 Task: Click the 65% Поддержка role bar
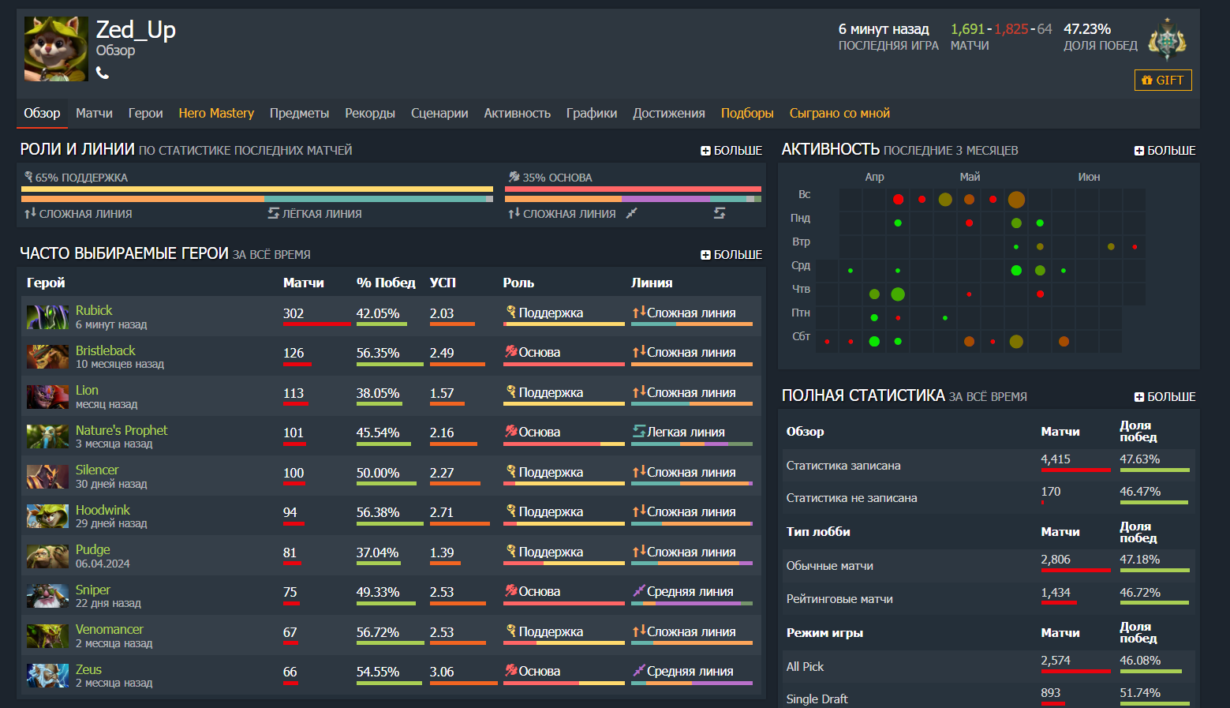pyautogui.click(x=257, y=189)
